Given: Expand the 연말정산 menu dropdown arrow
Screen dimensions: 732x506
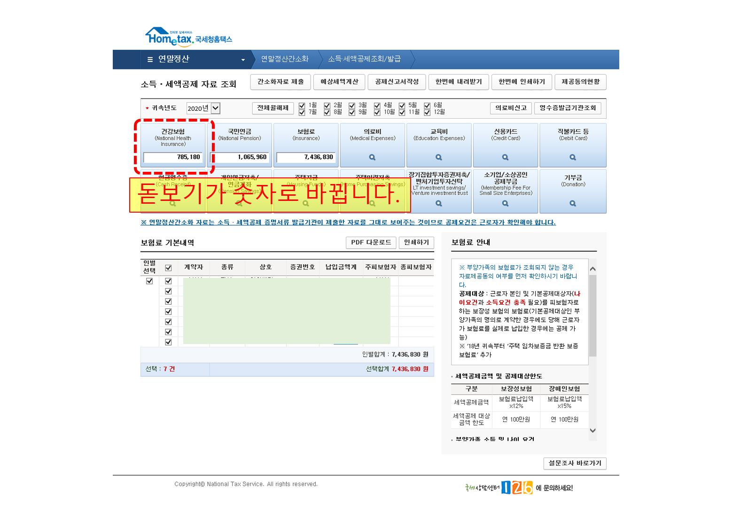Looking at the screenshot, I should (243, 60).
